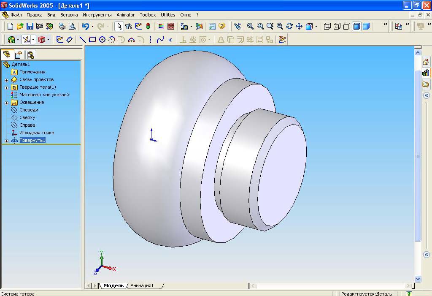432x296 pixels.
Task: Click the Rebuild traffic light icon
Action: (x=148, y=26)
